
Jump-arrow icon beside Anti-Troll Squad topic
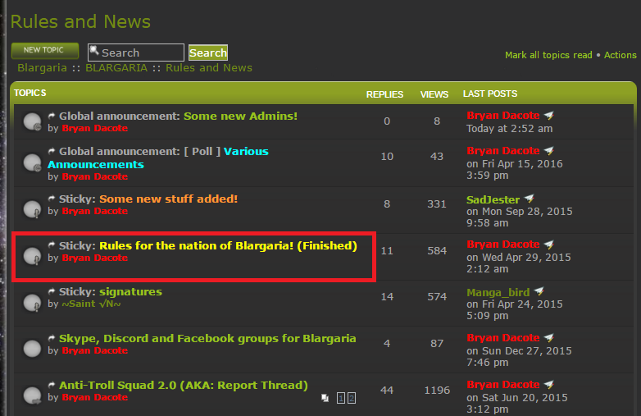52,386
